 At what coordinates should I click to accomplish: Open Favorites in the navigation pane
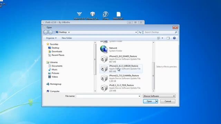pyautogui.click(x=52, y=44)
